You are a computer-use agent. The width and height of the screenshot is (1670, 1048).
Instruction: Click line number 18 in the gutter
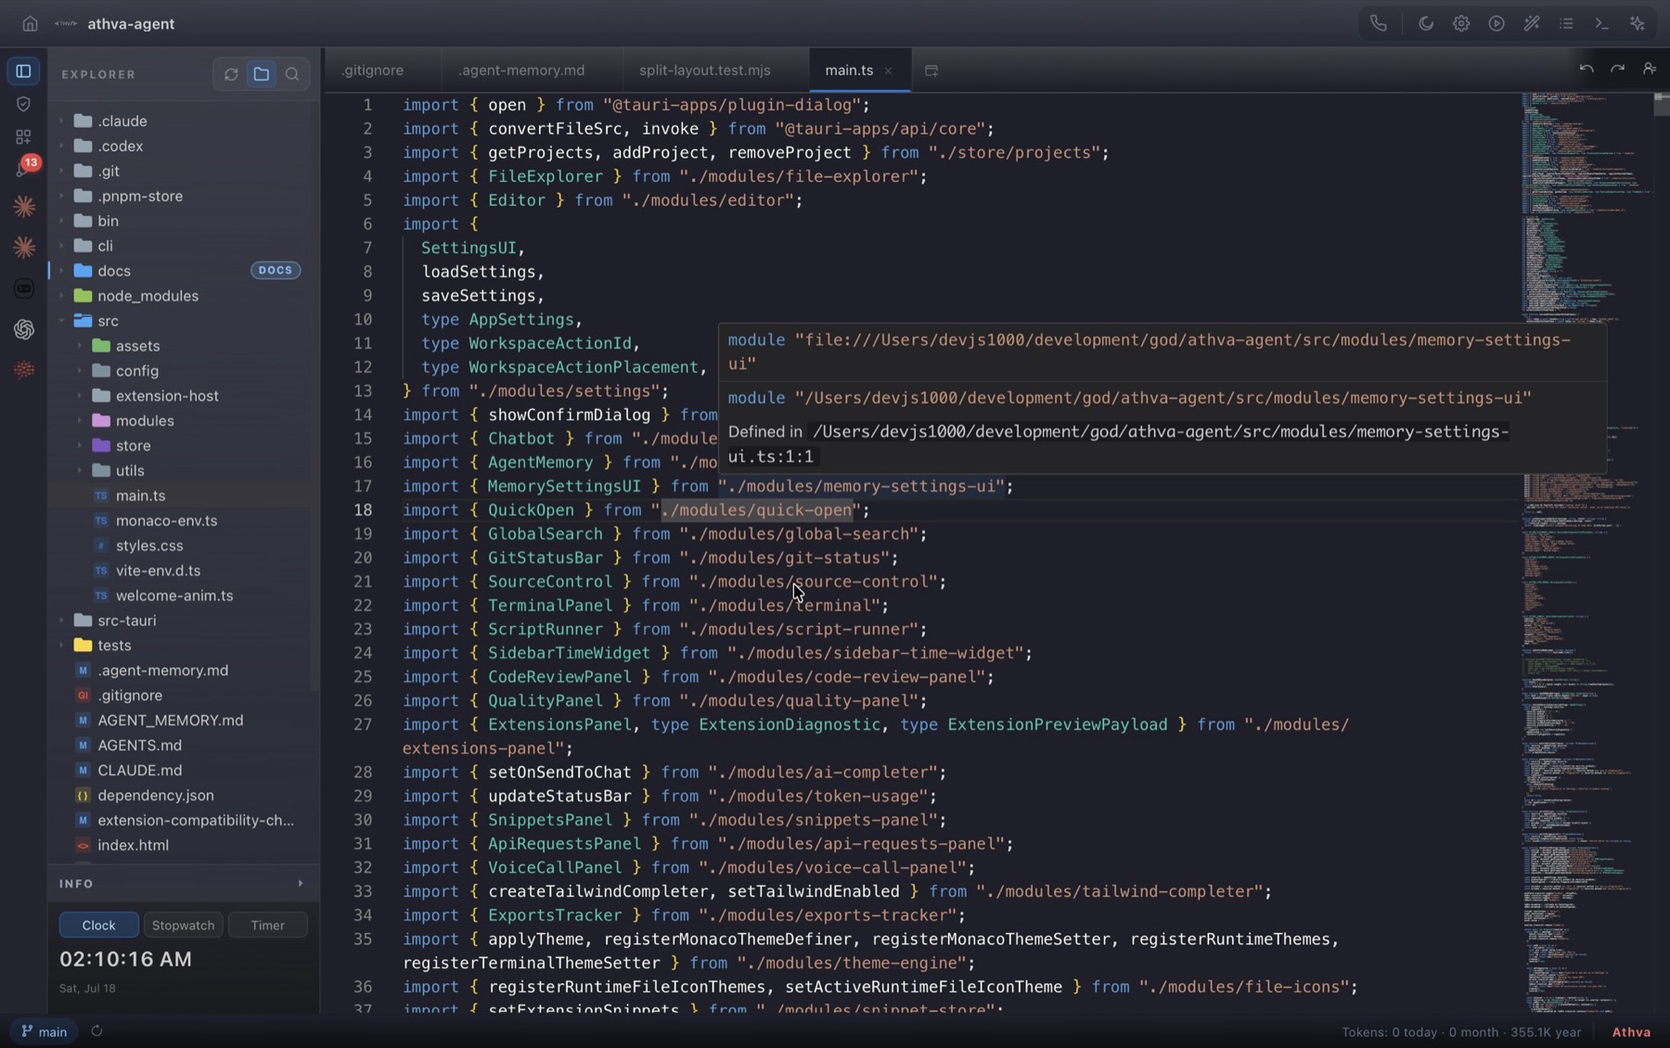click(x=363, y=510)
